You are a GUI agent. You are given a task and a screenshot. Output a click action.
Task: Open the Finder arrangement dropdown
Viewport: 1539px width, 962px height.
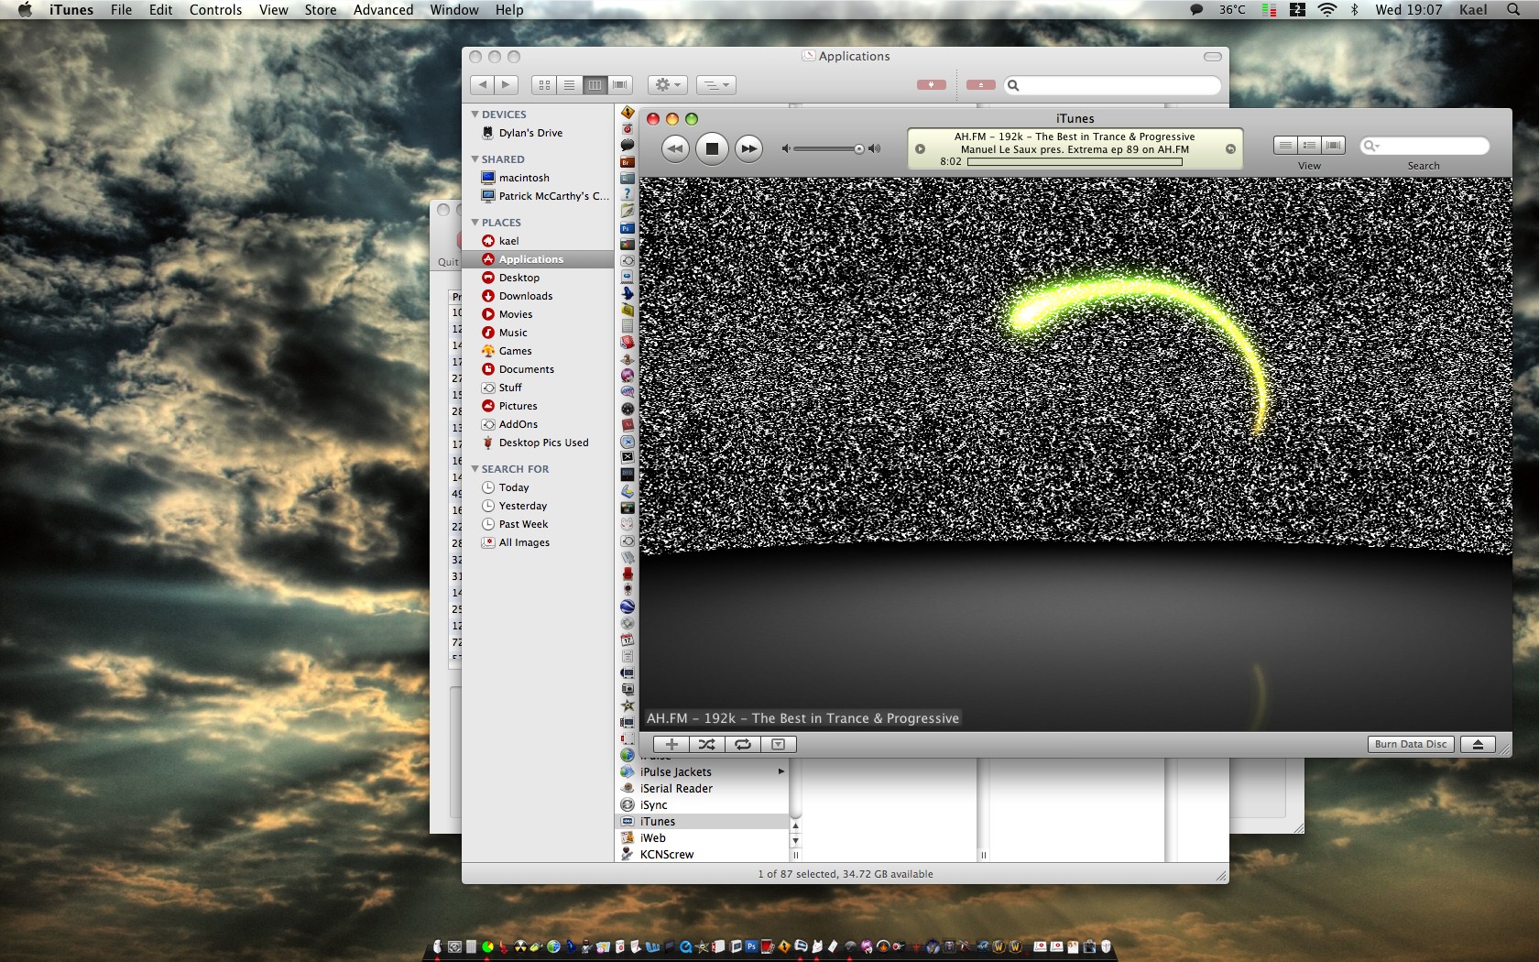click(x=716, y=85)
